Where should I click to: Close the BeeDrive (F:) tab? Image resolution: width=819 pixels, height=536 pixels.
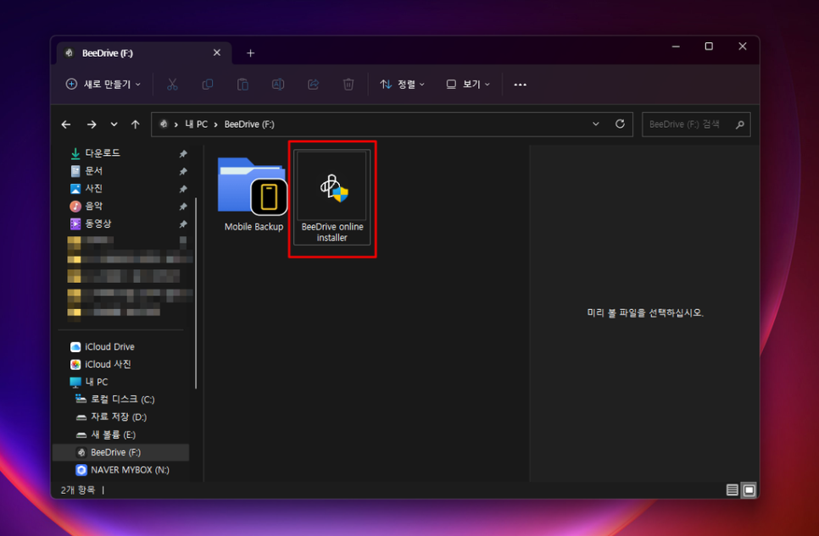[x=217, y=52]
